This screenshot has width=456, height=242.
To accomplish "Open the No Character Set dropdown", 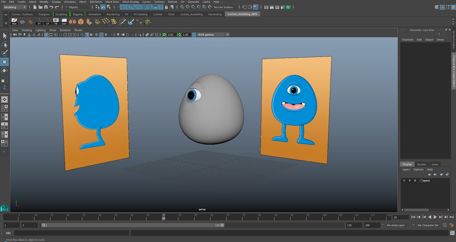I will pos(427,225).
